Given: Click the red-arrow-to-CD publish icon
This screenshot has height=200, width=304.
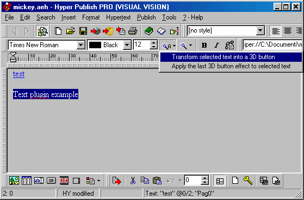Looking at the screenshot, I should [x=108, y=31].
